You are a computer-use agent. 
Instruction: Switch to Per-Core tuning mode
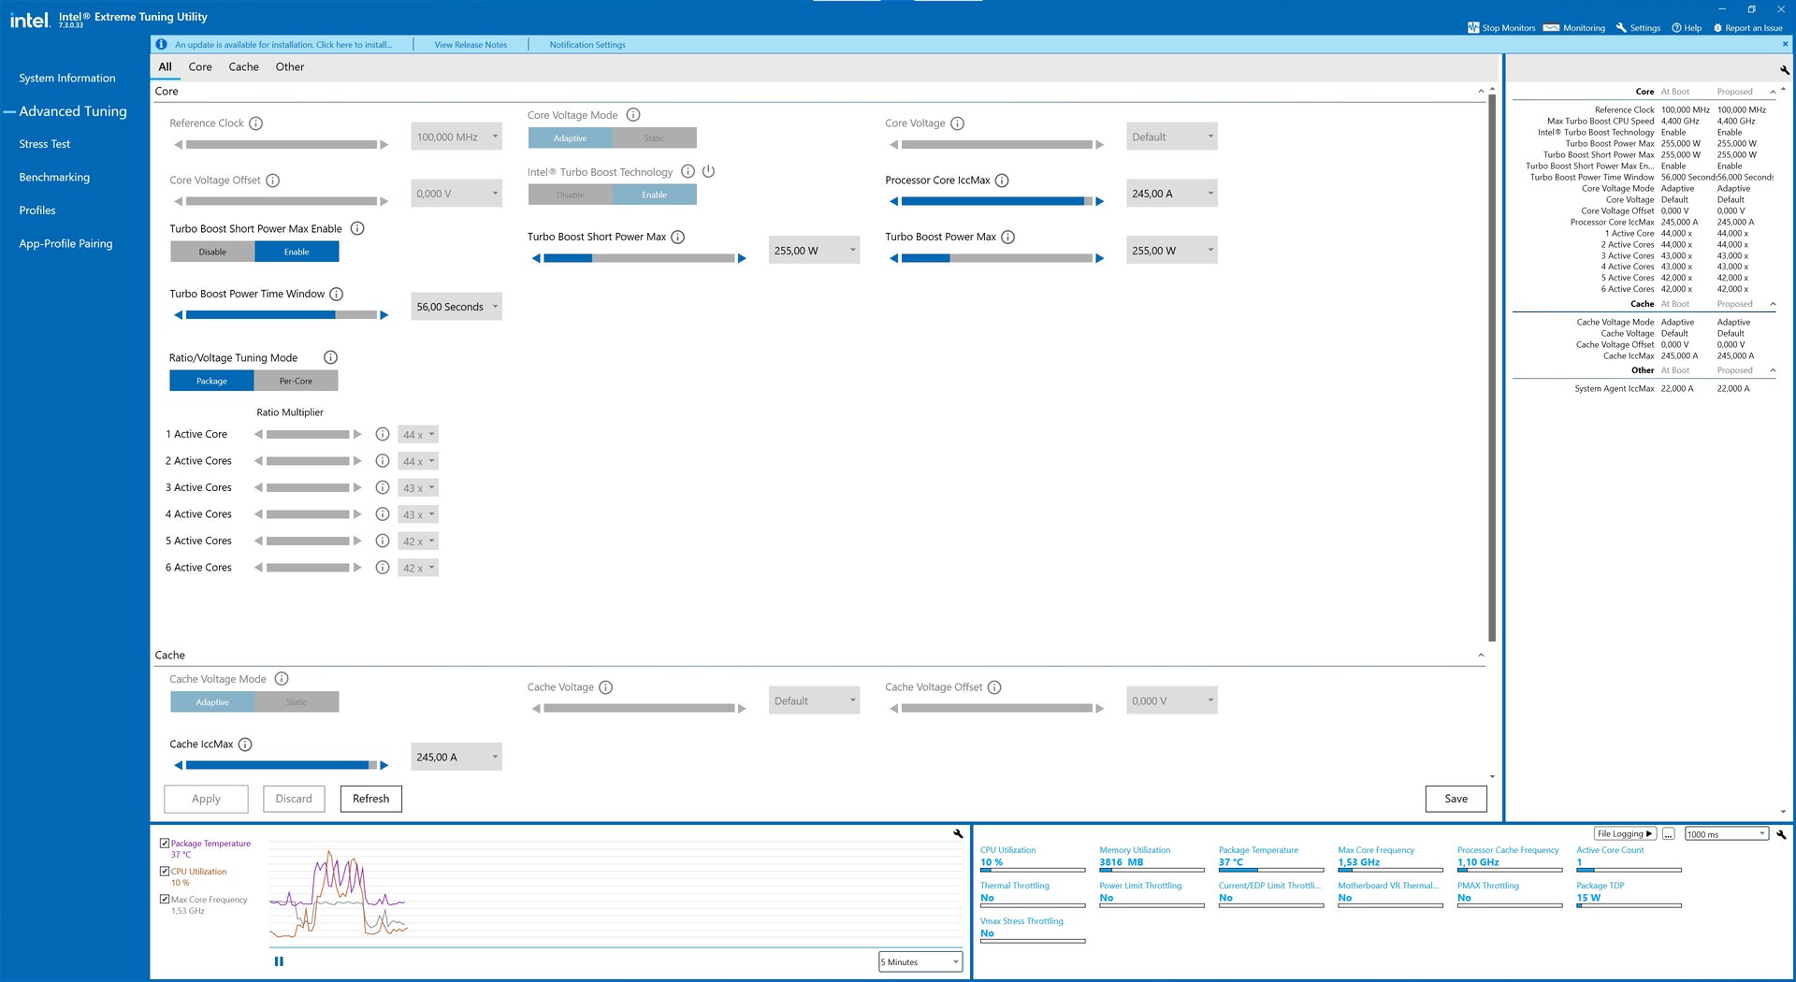click(296, 381)
